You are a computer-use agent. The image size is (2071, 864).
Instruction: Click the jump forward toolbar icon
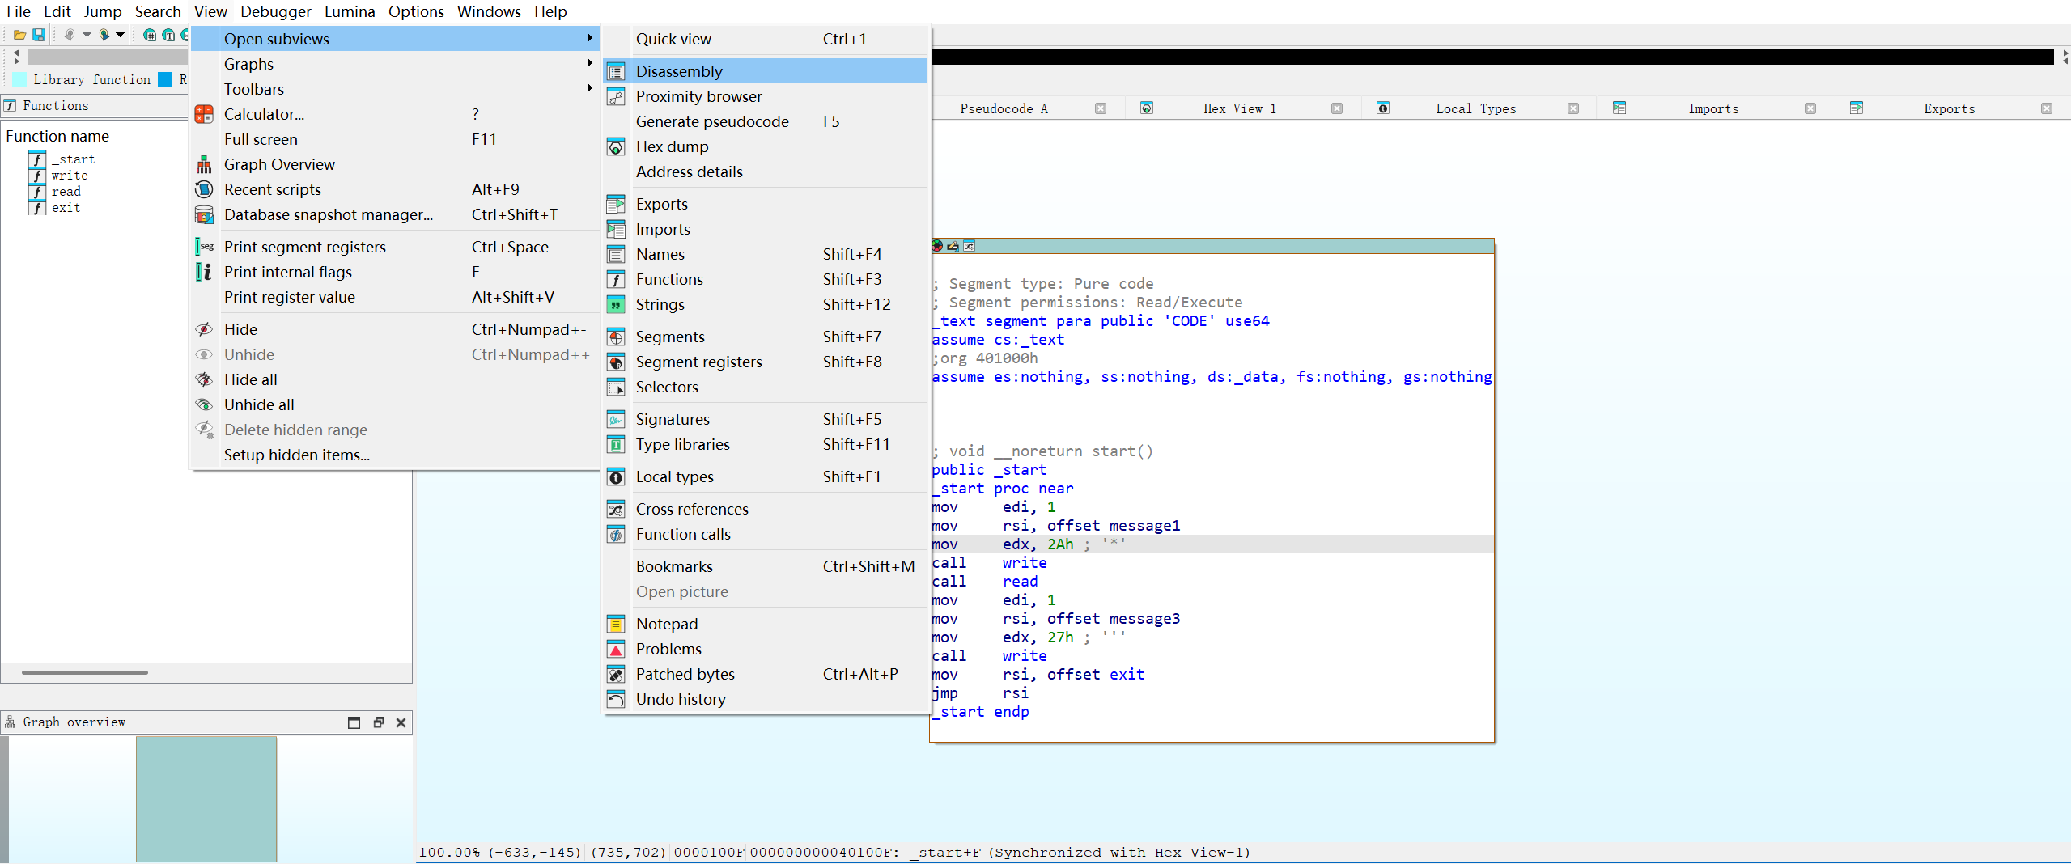pos(104,35)
